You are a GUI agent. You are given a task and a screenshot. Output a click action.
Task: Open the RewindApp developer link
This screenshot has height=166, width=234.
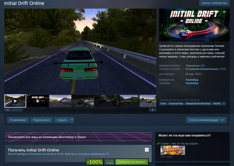point(192,80)
